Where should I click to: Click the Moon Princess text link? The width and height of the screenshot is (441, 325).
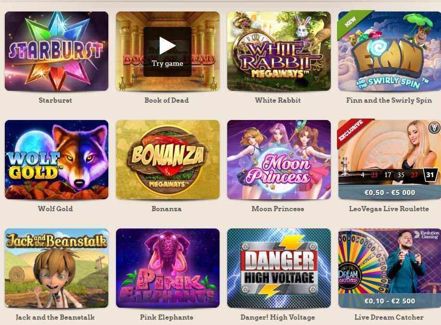pos(278,209)
